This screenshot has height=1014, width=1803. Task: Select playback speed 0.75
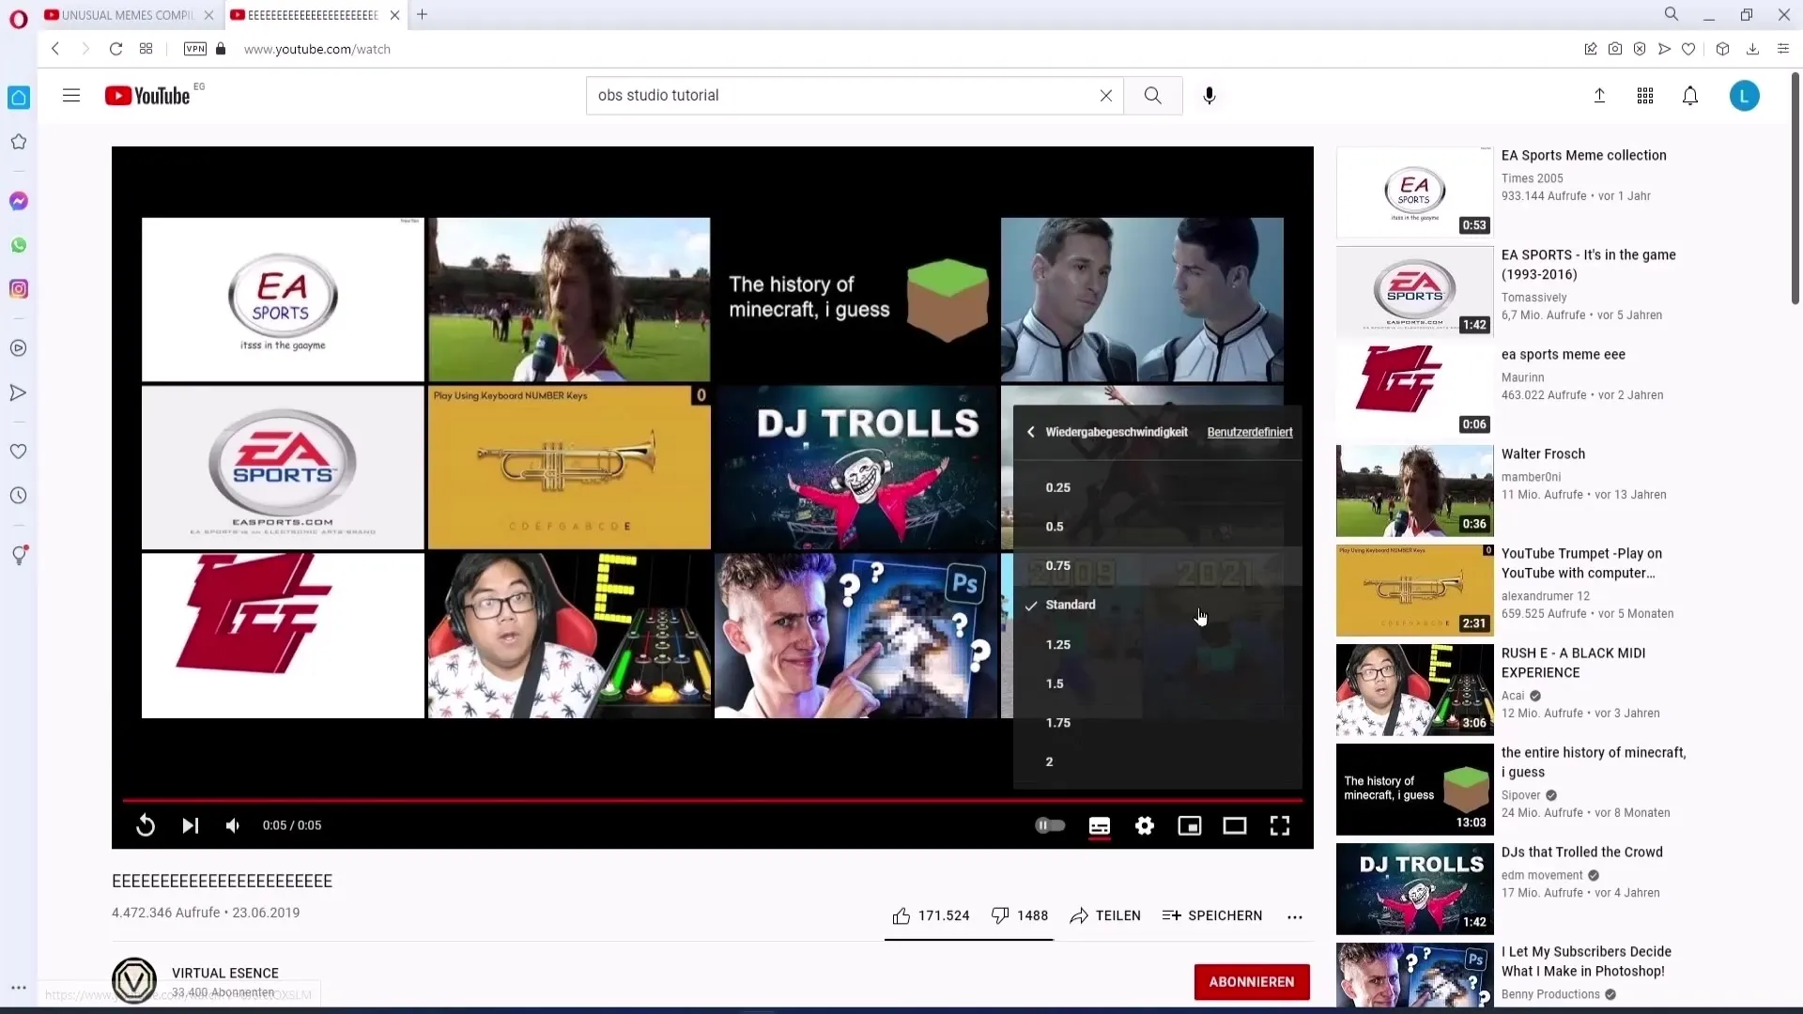click(1157, 565)
